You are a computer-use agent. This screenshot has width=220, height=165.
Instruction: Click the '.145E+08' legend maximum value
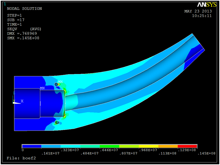[x=206, y=153]
